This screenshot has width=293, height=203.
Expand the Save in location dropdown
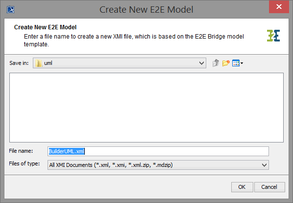click(201, 63)
